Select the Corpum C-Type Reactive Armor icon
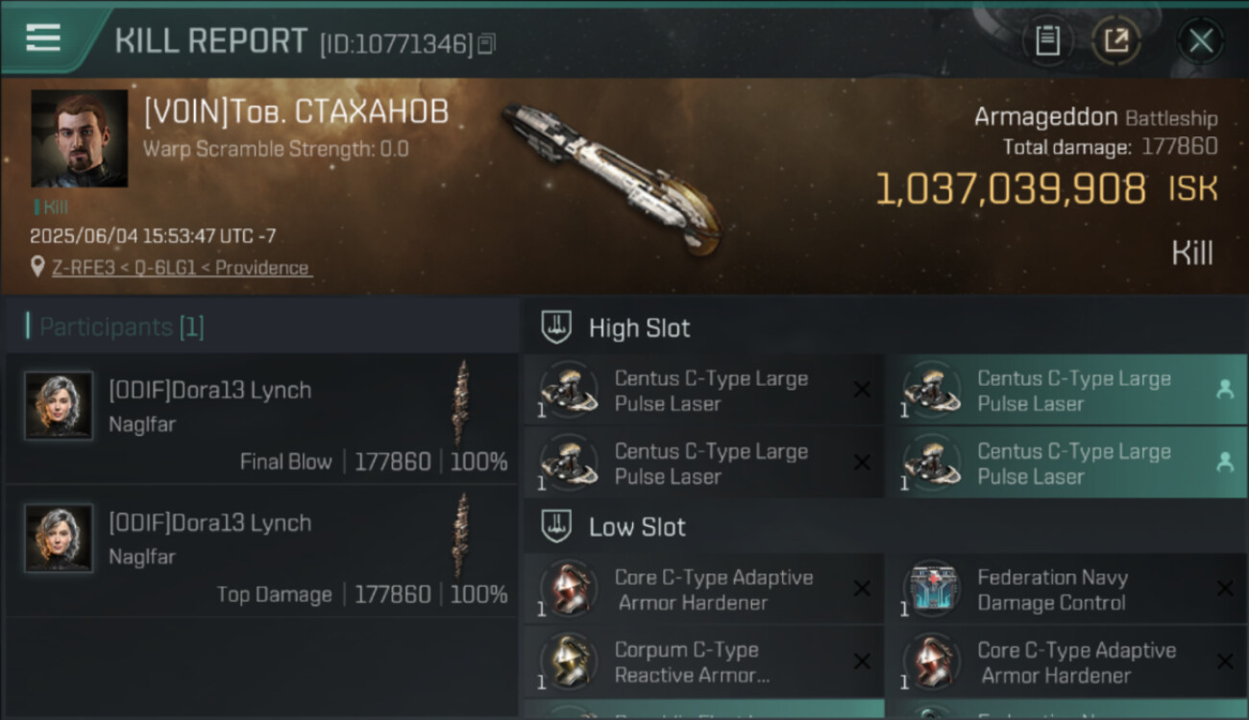Screen dimensions: 1249x720 pyautogui.click(x=568, y=661)
